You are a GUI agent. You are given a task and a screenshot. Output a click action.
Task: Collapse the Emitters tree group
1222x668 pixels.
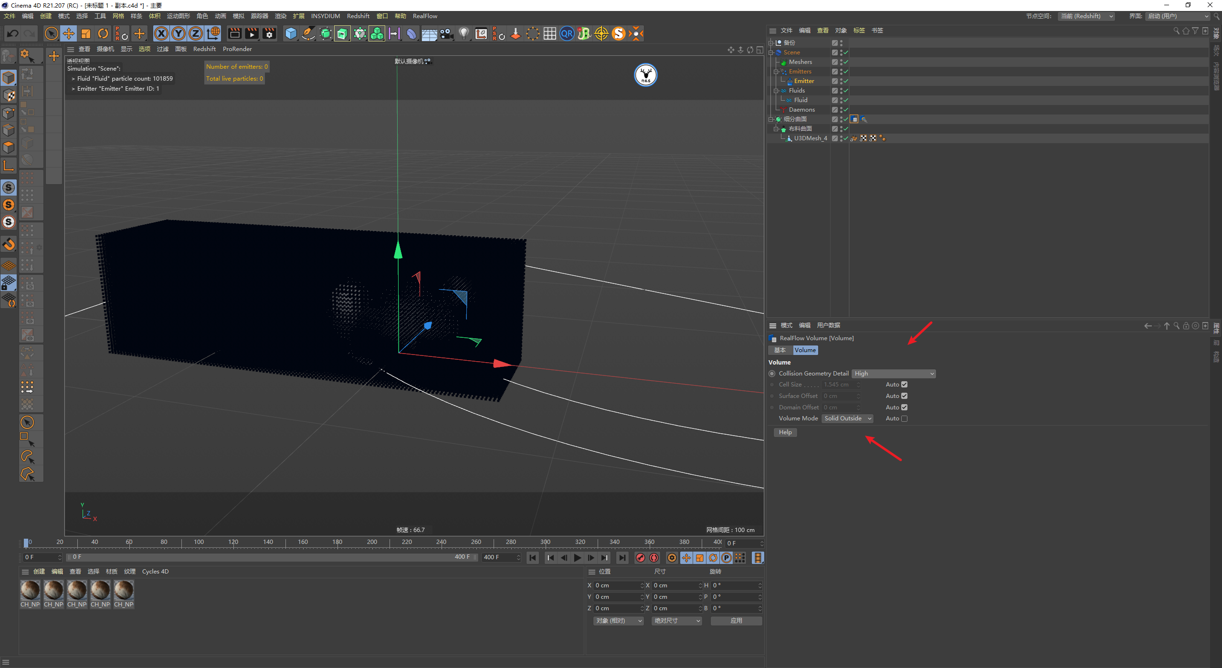pyautogui.click(x=776, y=72)
